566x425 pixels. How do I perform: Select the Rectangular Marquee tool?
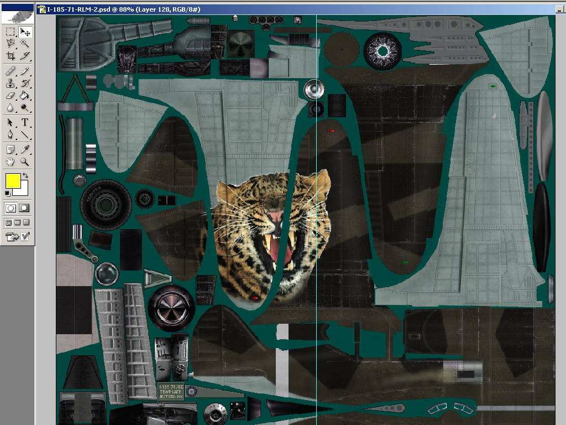point(11,32)
